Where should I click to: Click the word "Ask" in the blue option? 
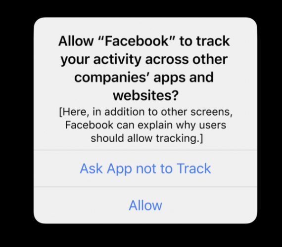pyautogui.click(x=92, y=168)
